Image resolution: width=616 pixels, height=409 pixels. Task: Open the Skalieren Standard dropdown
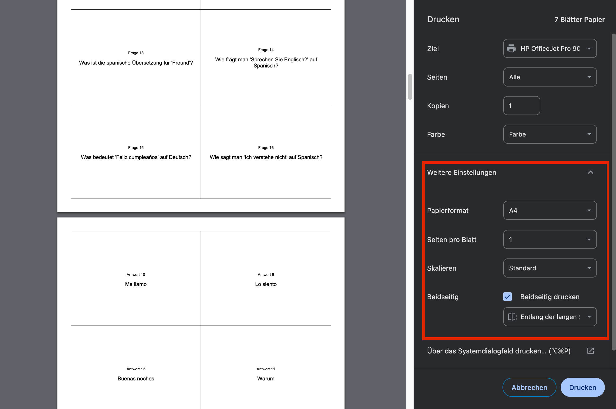pos(550,268)
